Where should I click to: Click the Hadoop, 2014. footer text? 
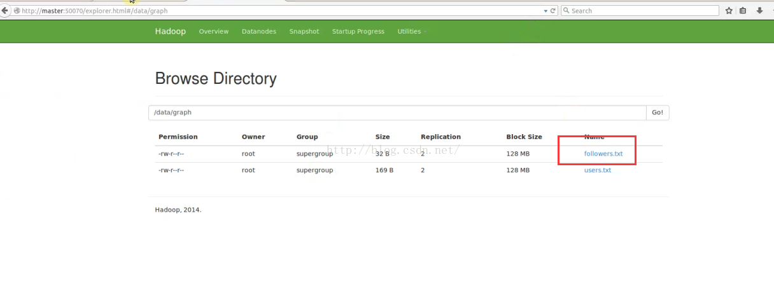[178, 209]
